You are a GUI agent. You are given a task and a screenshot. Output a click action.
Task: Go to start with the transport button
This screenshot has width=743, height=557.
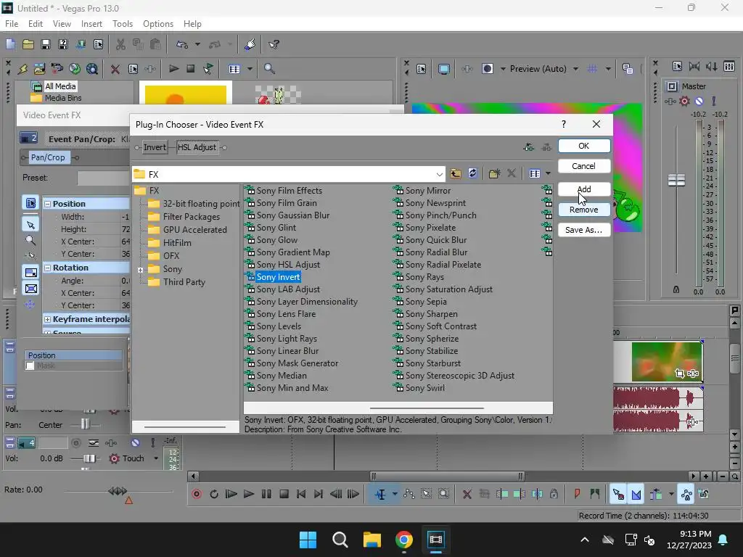(301, 495)
